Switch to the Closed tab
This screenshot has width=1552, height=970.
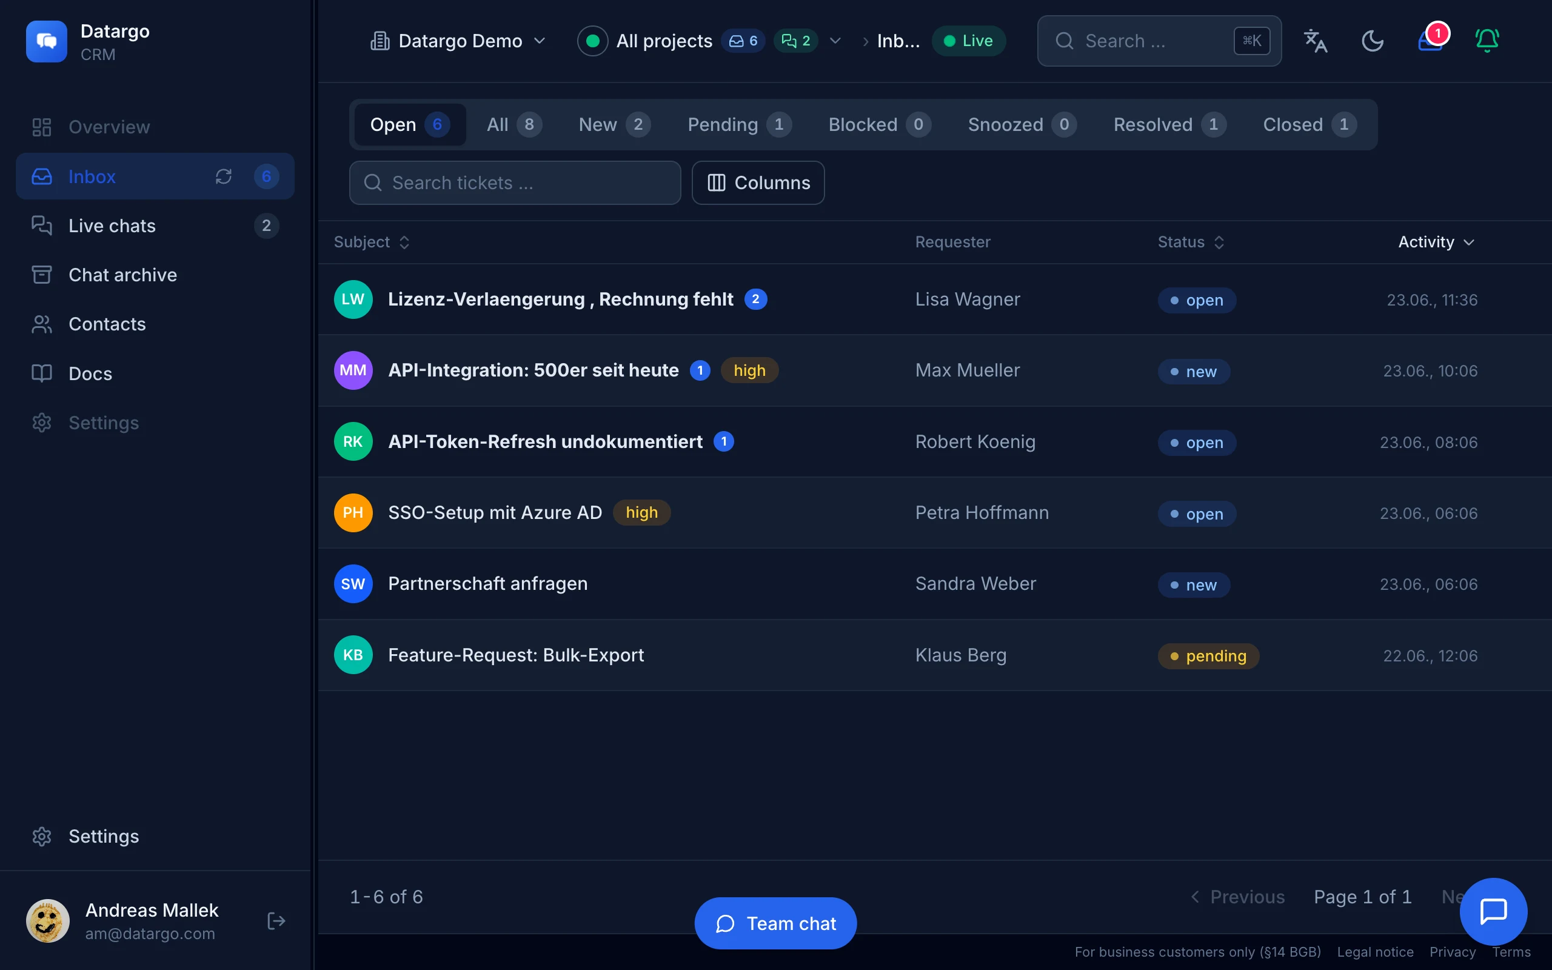click(1309, 124)
